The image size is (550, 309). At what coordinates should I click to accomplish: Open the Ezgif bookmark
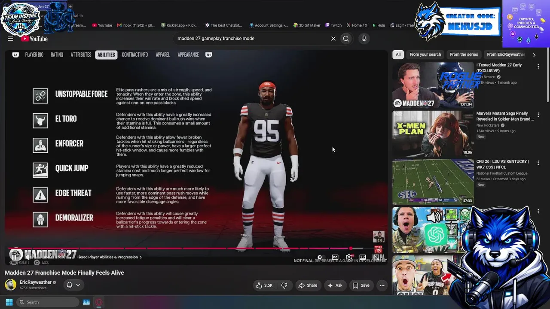click(402, 25)
